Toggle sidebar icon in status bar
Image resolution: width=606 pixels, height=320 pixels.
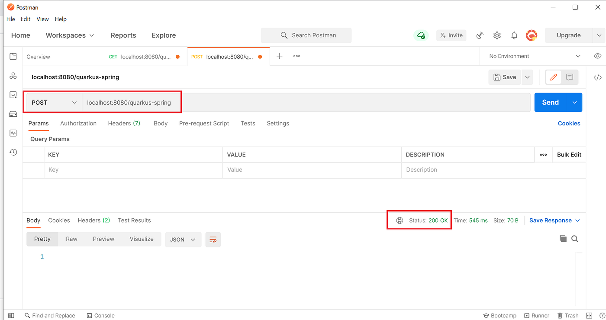[11, 316]
